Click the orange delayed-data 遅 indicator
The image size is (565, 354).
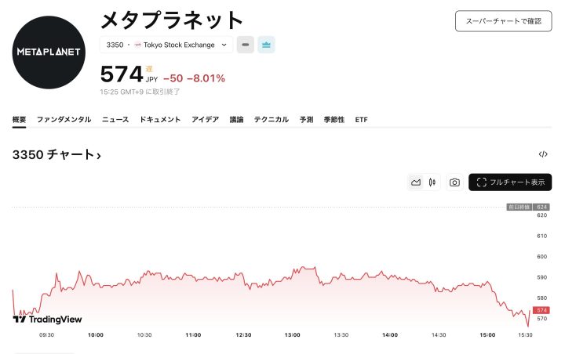[x=148, y=68]
